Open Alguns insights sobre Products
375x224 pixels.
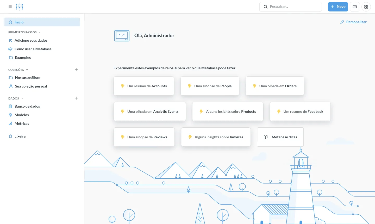tap(228, 111)
